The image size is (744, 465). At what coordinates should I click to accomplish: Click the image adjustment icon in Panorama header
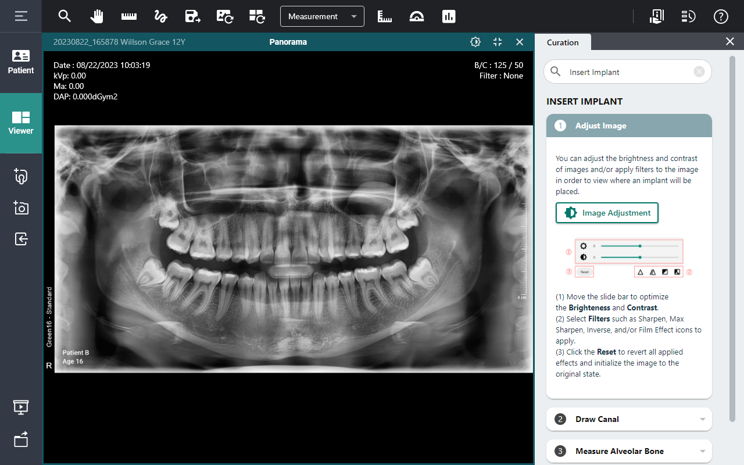pyautogui.click(x=475, y=42)
